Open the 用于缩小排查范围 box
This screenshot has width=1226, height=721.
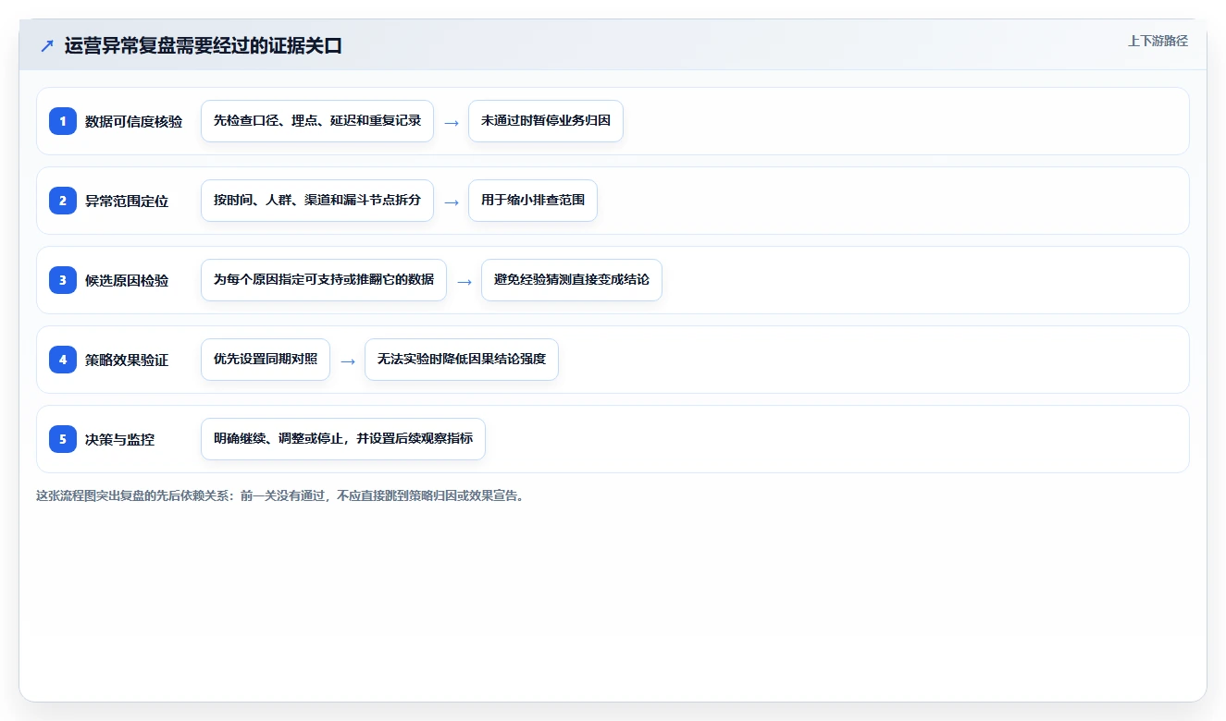coord(533,201)
